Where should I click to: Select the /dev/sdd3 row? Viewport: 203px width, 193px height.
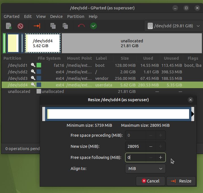(x=102, y=78)
